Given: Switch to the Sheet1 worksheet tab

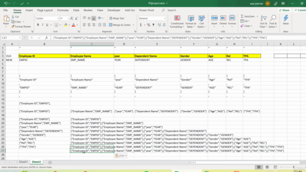Looking at the screenshot, I should (23, 162).
